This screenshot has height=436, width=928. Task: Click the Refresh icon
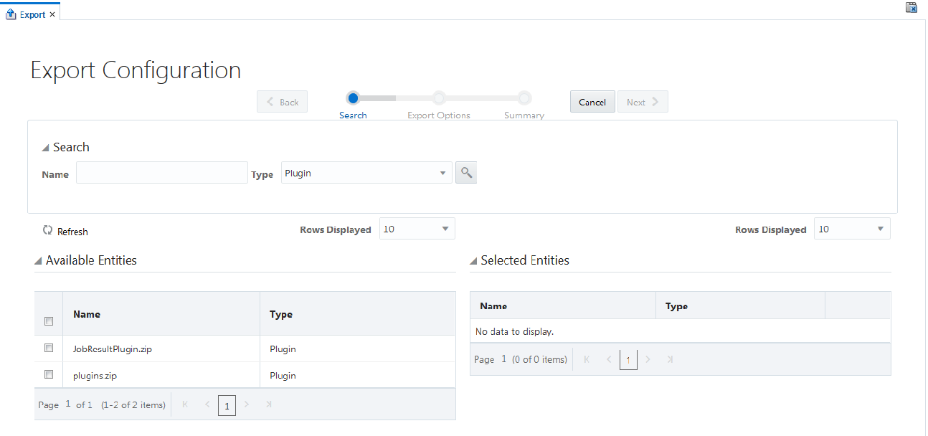coord(48,231)
